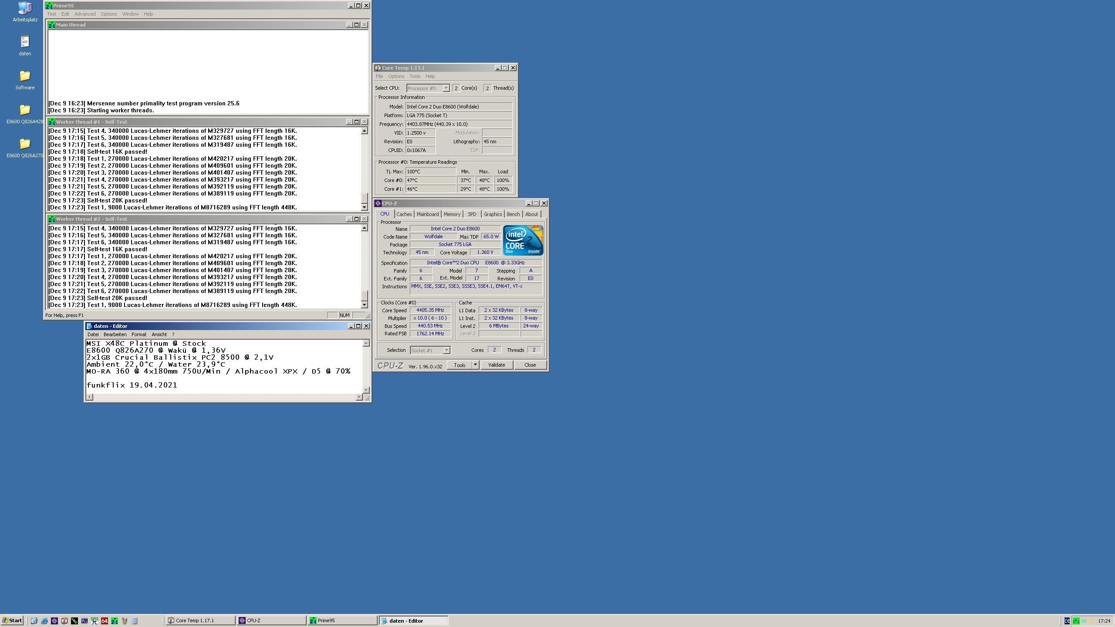Screen dimensions: 1115x627
Task: Select the E8600 Q826A428 desktop folder
Action: tap(25, 114)
